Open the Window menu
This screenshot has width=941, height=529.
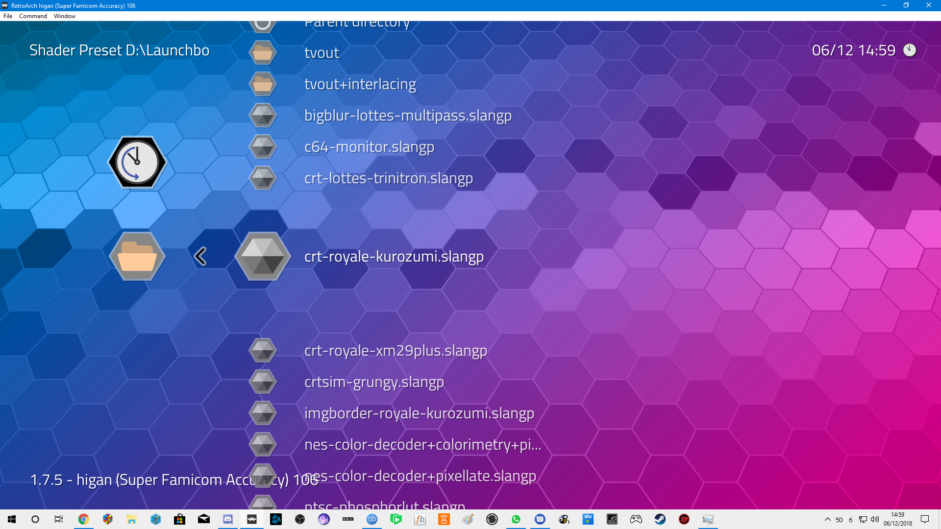[65, 16]
